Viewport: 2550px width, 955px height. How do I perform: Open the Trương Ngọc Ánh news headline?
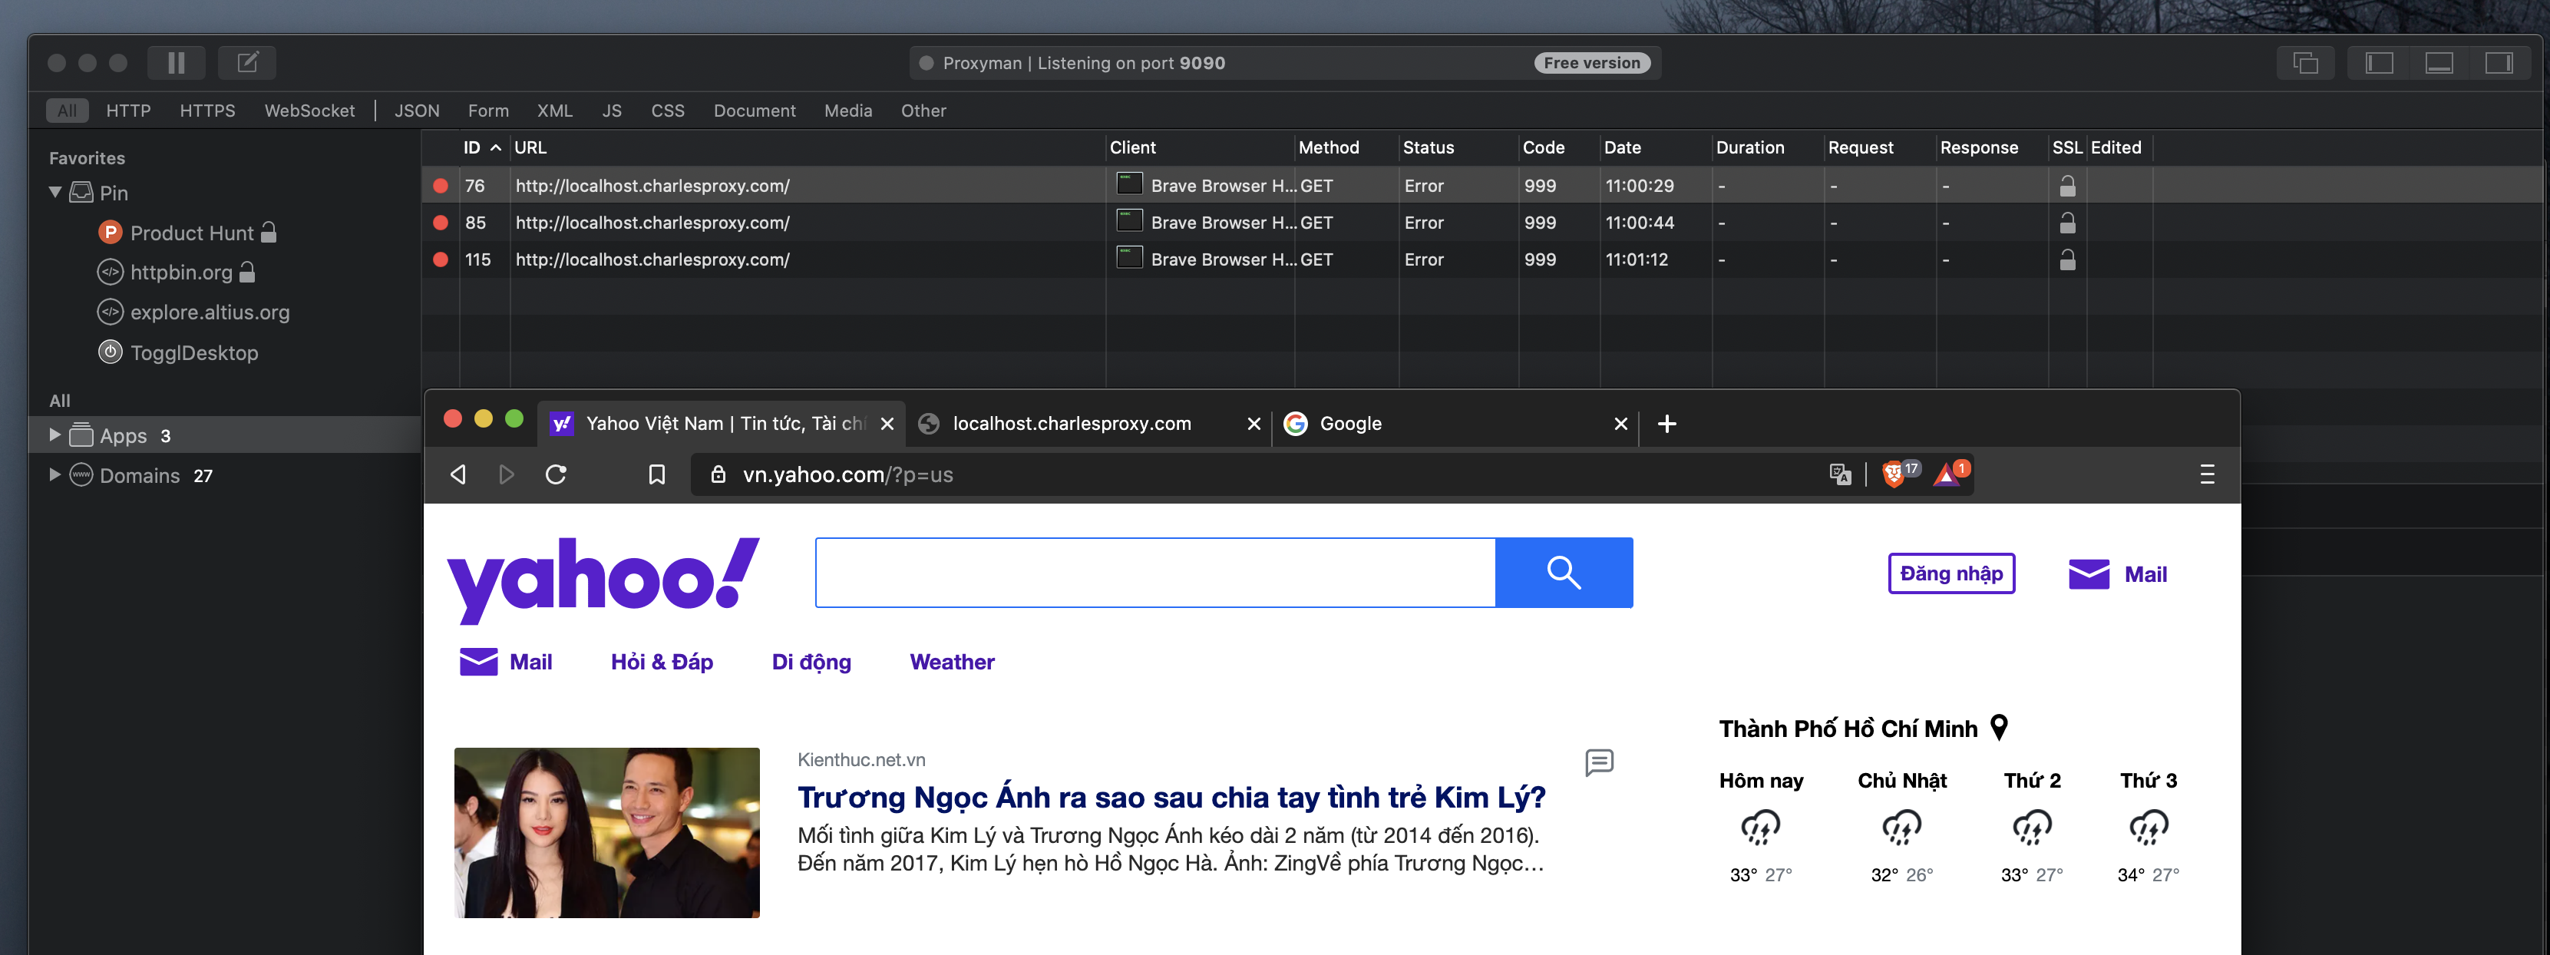coord(1171,797)
